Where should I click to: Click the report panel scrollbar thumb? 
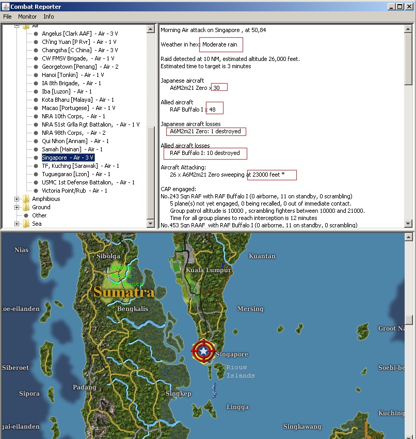tap(408, 59)
